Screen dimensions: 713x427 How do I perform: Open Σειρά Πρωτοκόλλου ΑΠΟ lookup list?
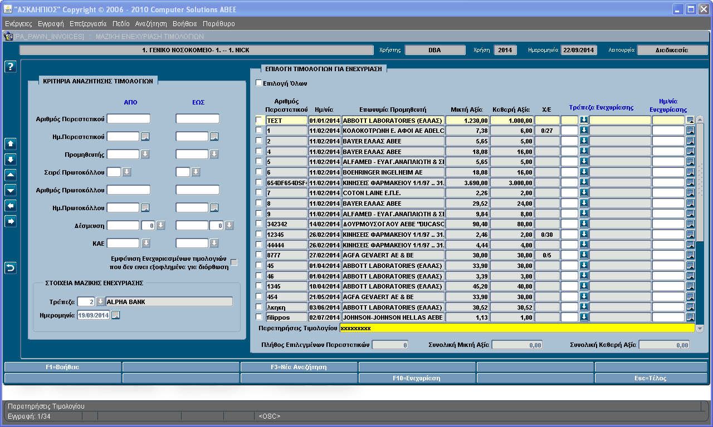click(x=126, y=172)
